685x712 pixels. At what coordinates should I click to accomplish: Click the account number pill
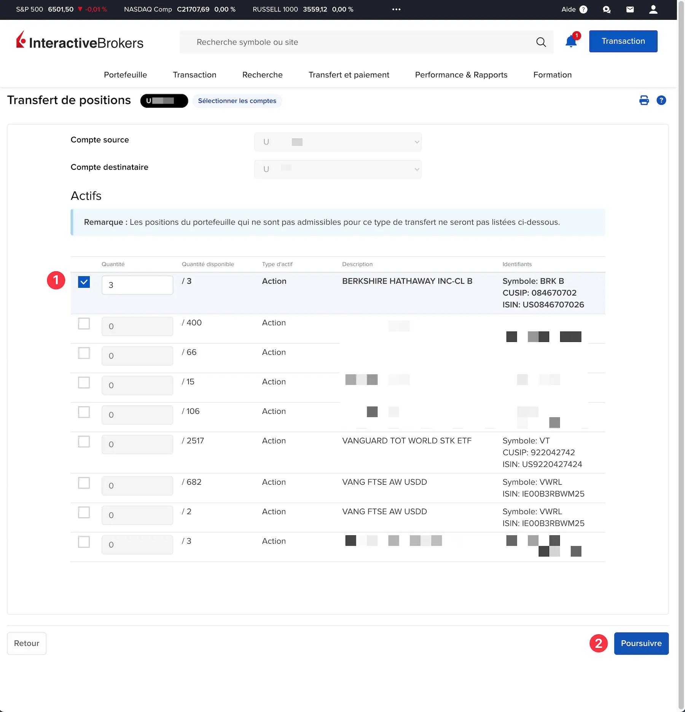tap(164, 101)
